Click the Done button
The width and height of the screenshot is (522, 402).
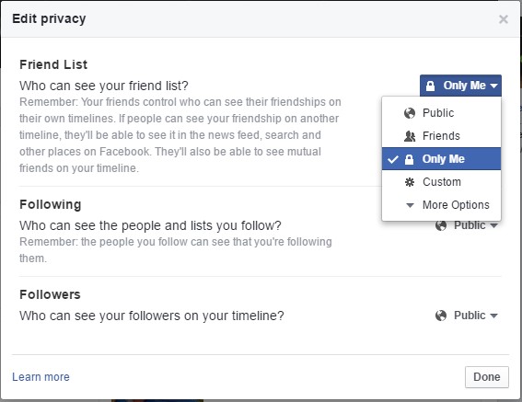[487, 377]
